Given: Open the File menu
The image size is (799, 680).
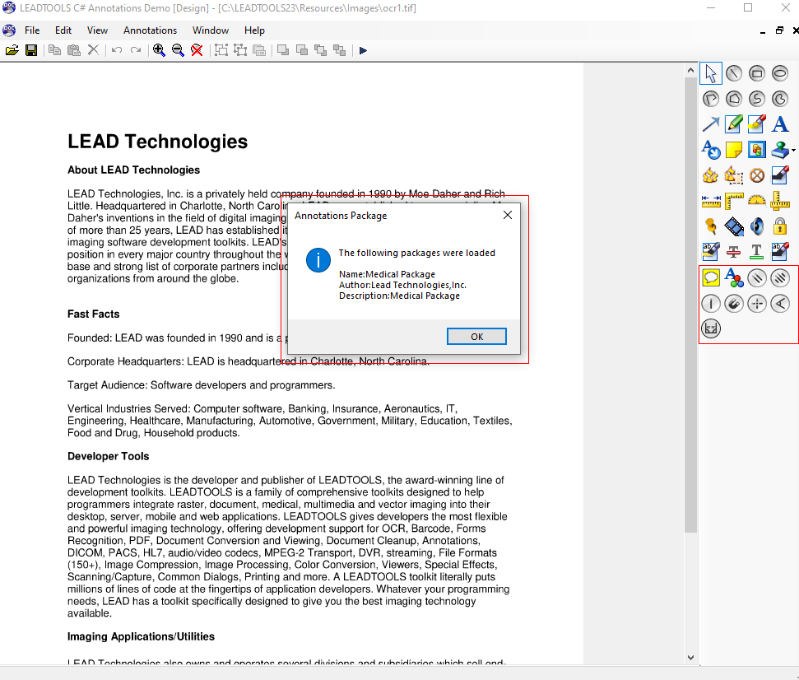Looking at the screenshot, I should [x=32, y=30].
